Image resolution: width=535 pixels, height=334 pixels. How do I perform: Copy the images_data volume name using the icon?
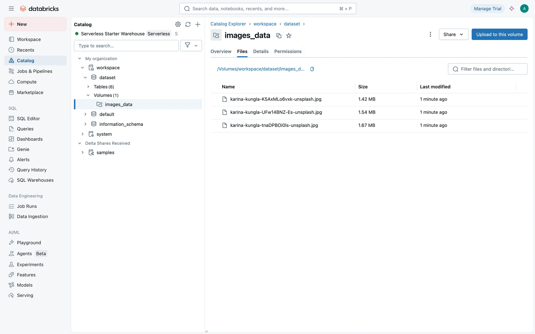[279, 35]
